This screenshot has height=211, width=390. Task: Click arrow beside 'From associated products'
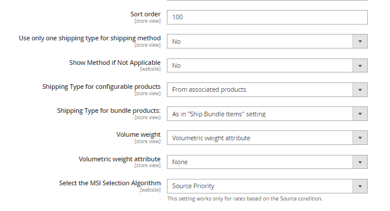coord(360,89)
